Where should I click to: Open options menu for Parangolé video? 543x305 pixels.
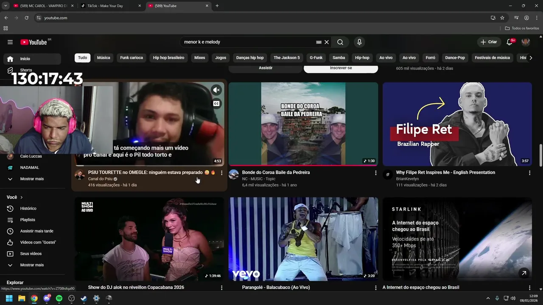[375, 288]
